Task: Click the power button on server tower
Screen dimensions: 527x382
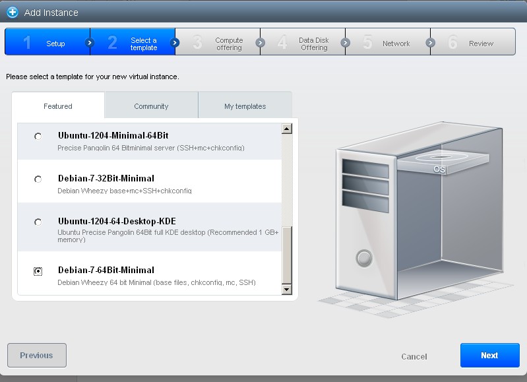Action: pyautogui.click(x=364, y=257)
